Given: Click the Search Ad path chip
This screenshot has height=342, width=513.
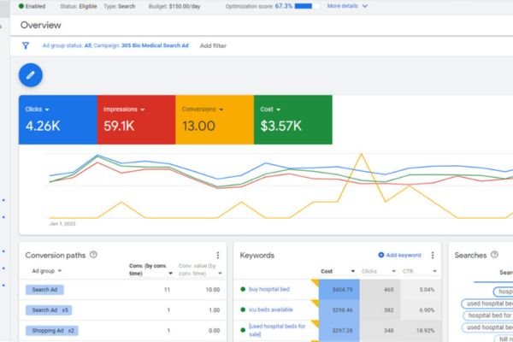Looking at the screenshot, I should [44, 290].
